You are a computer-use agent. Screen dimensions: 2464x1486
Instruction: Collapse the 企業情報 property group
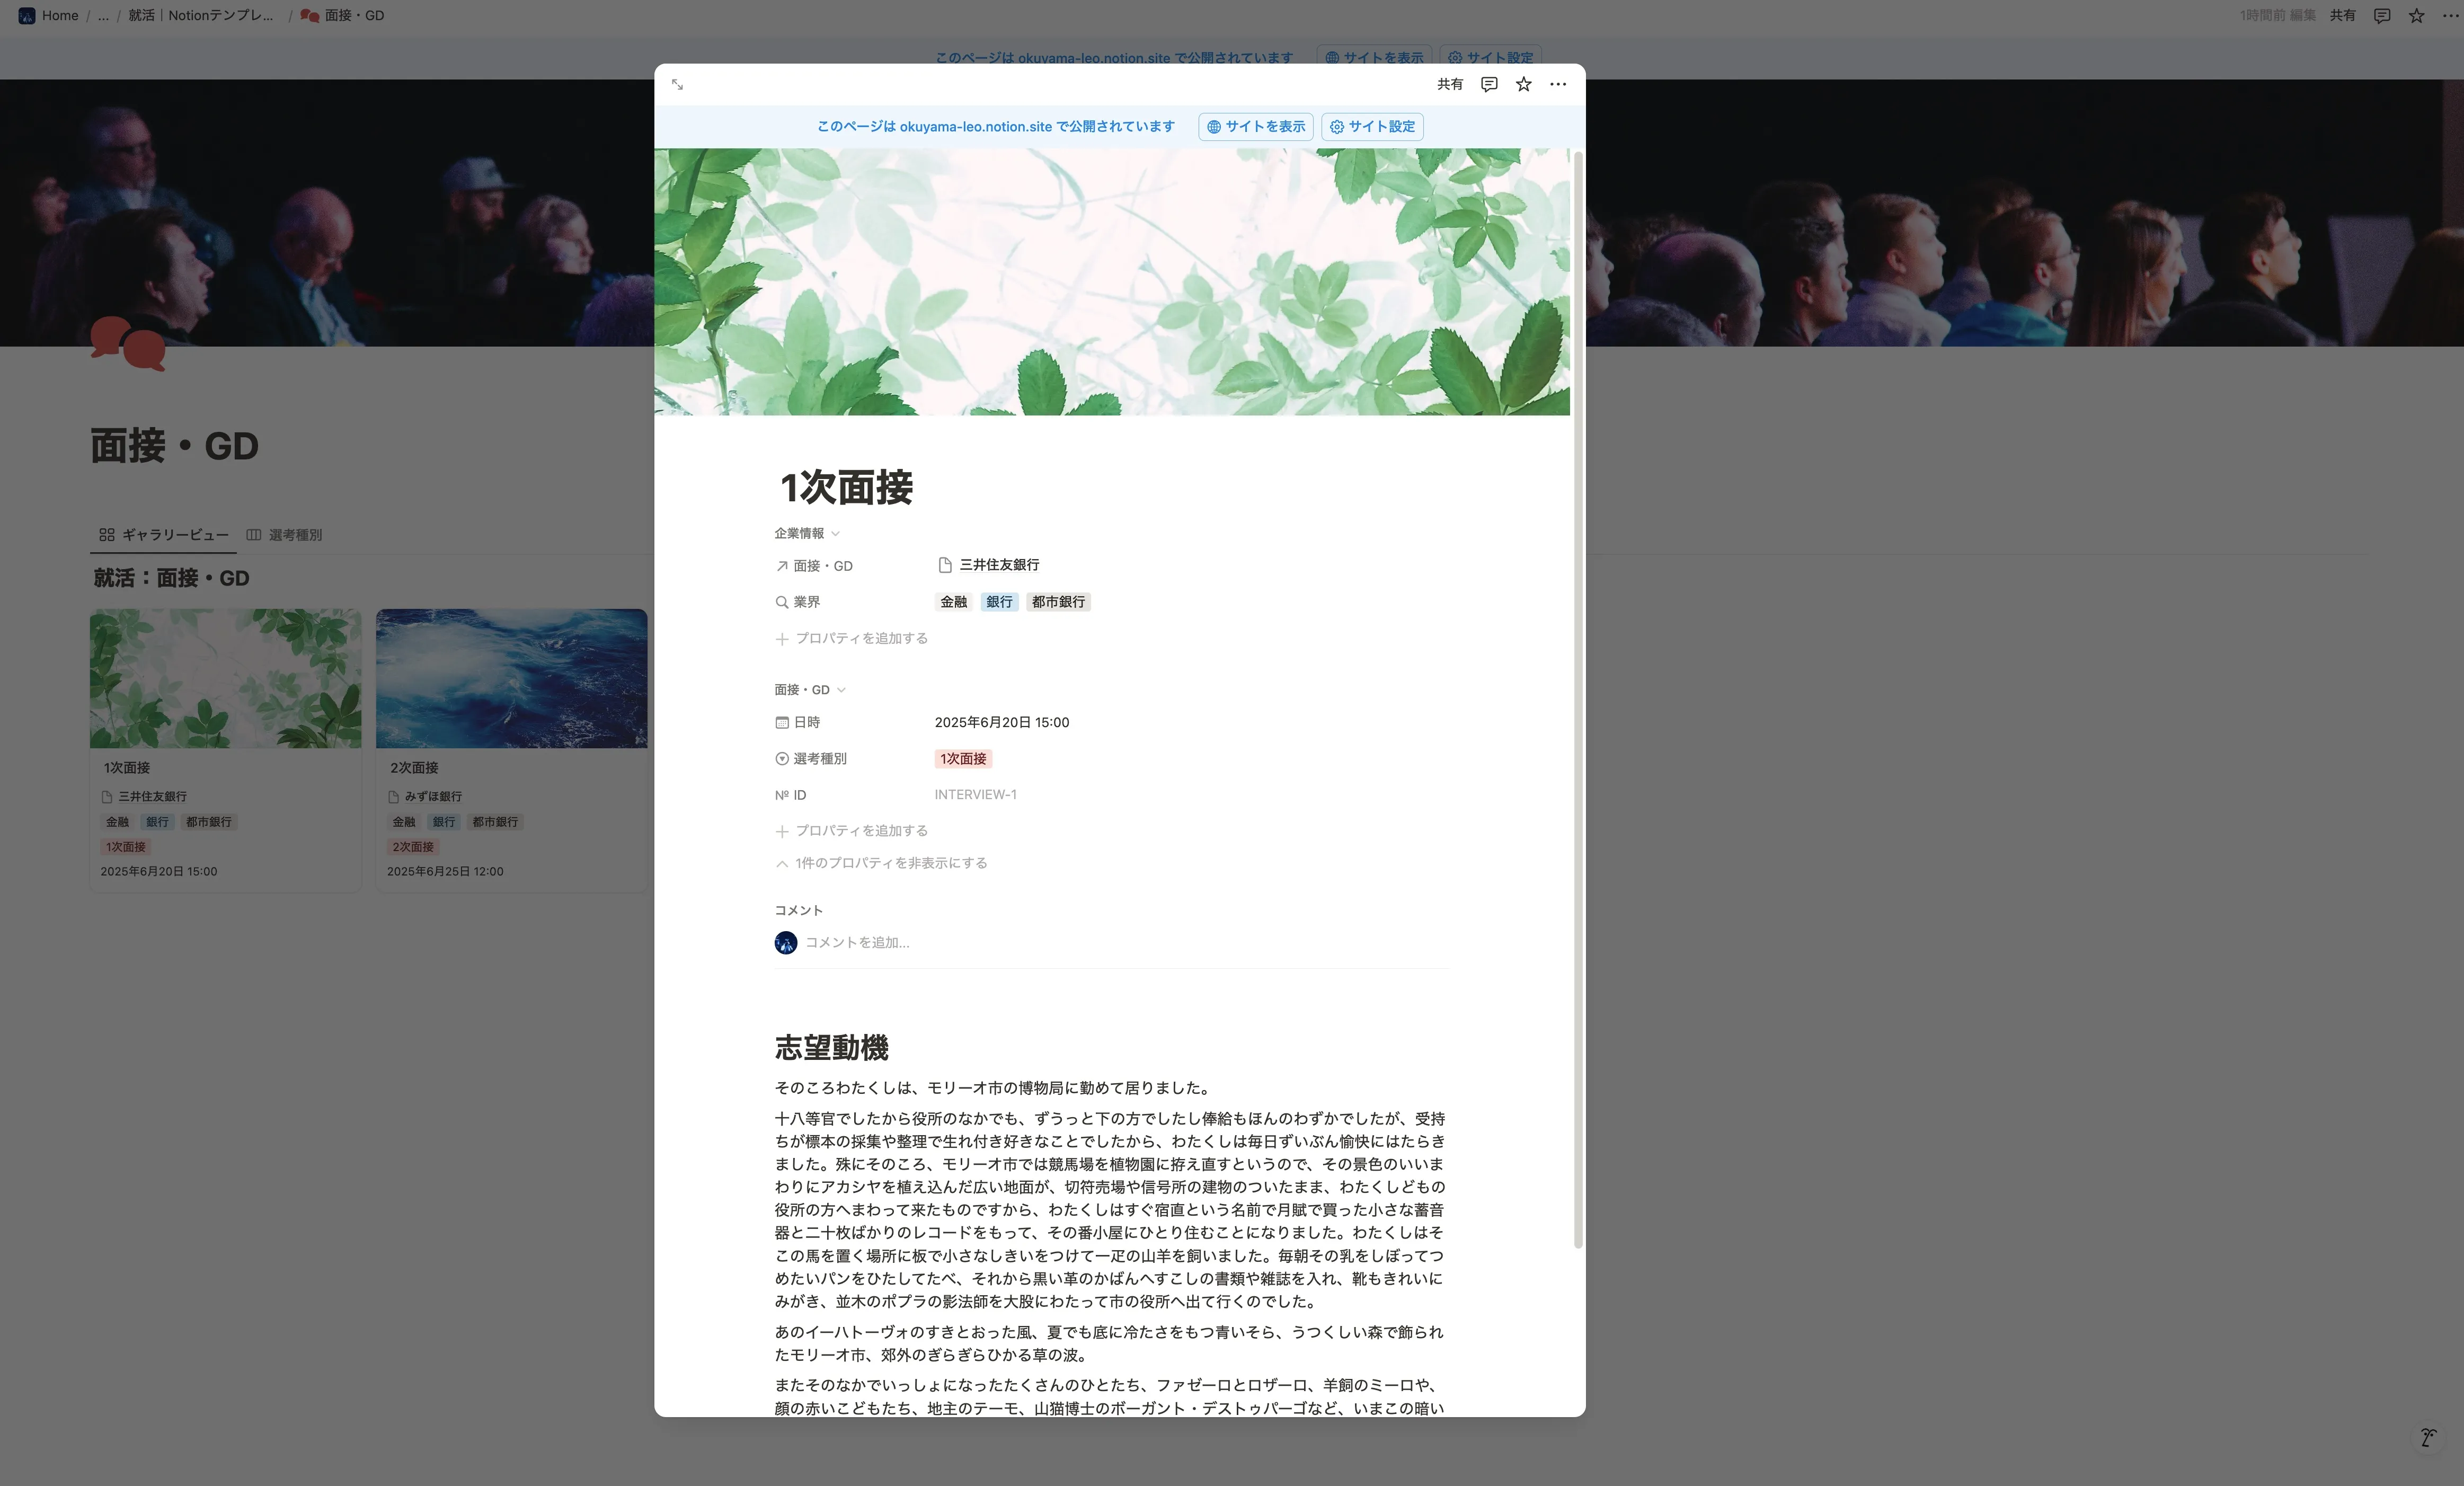(x=837, y=533)
